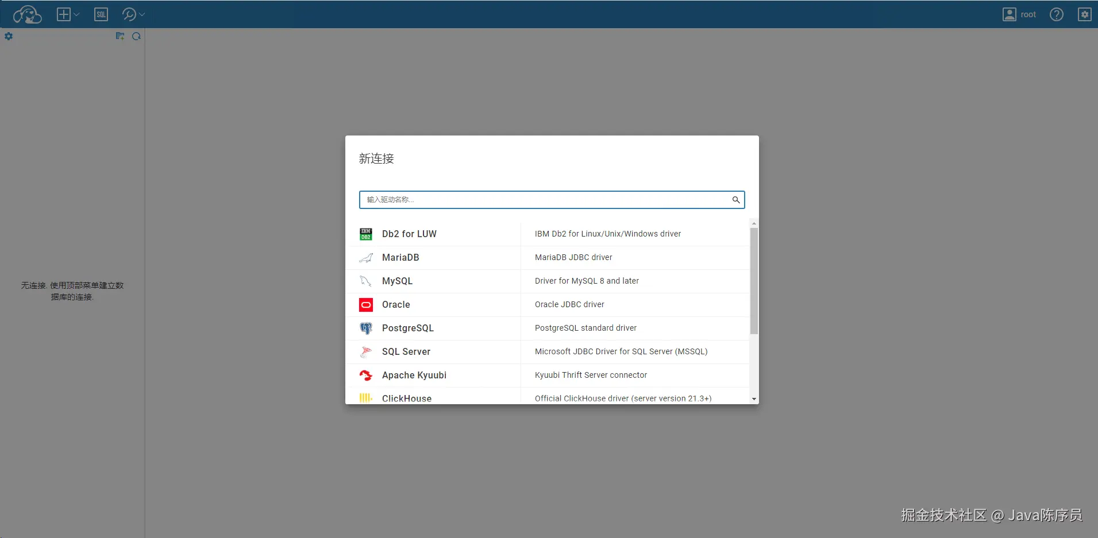Choose "Official ClickHouse driver" description

623,398
